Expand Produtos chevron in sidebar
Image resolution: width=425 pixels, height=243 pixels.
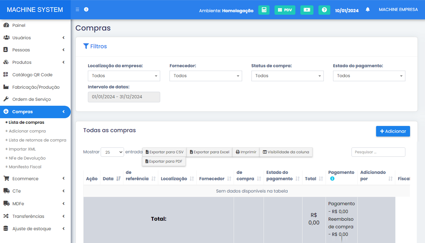click(63, 62)
